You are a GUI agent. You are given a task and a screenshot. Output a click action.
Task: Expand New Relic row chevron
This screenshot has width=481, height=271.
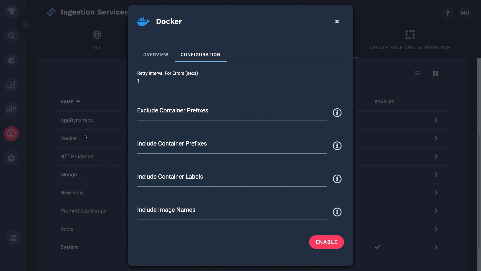click(x=436, y=193)
